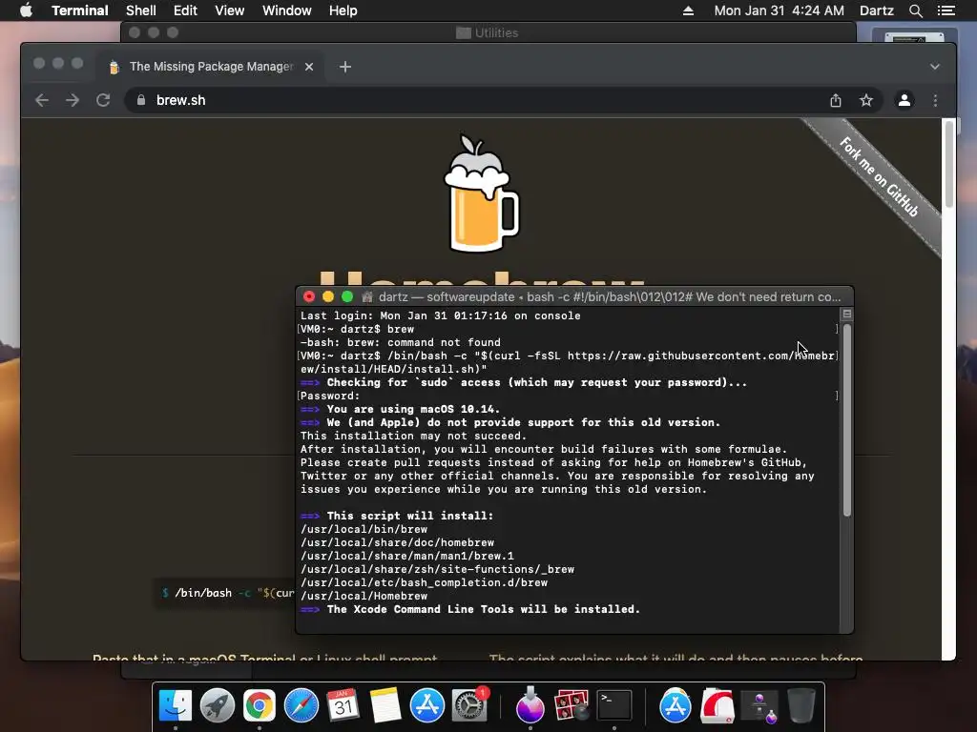This screenshot has width=977, height=732.
Task: Open Terminal from the Dock
Action: 614,705
